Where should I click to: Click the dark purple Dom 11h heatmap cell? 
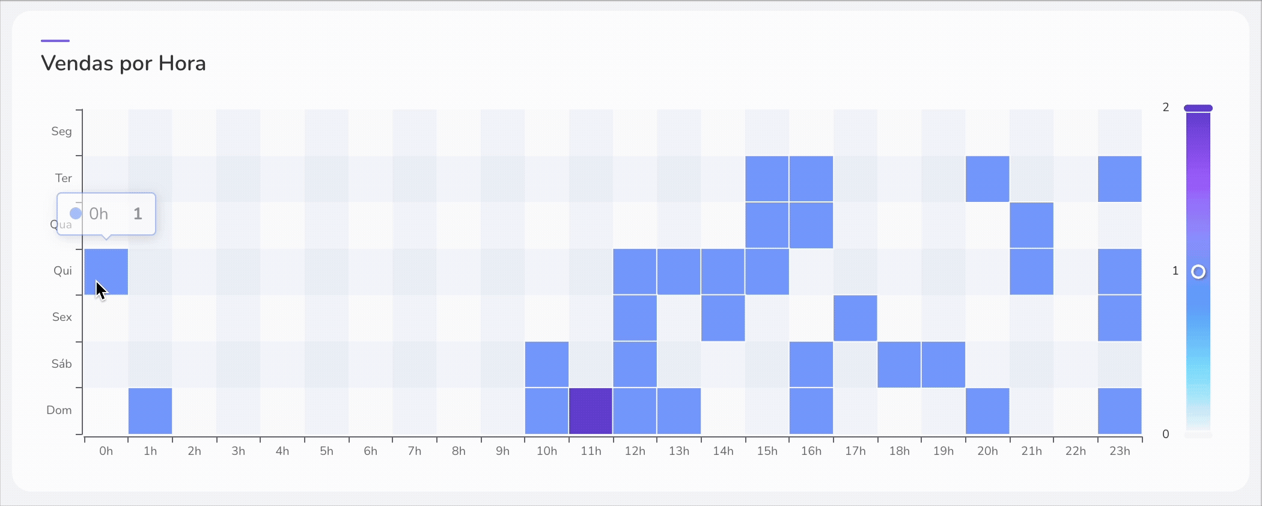click(591, 411)
